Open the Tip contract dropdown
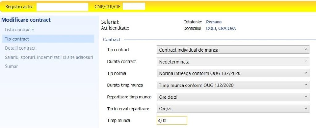This screenshot has width=316, height=128. tap(233, 49)
